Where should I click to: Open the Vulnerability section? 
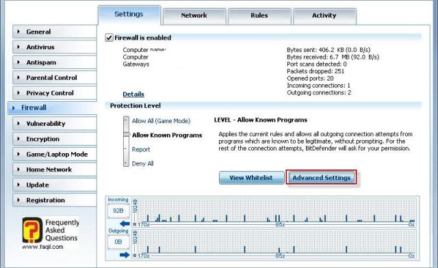click(55, 124)
